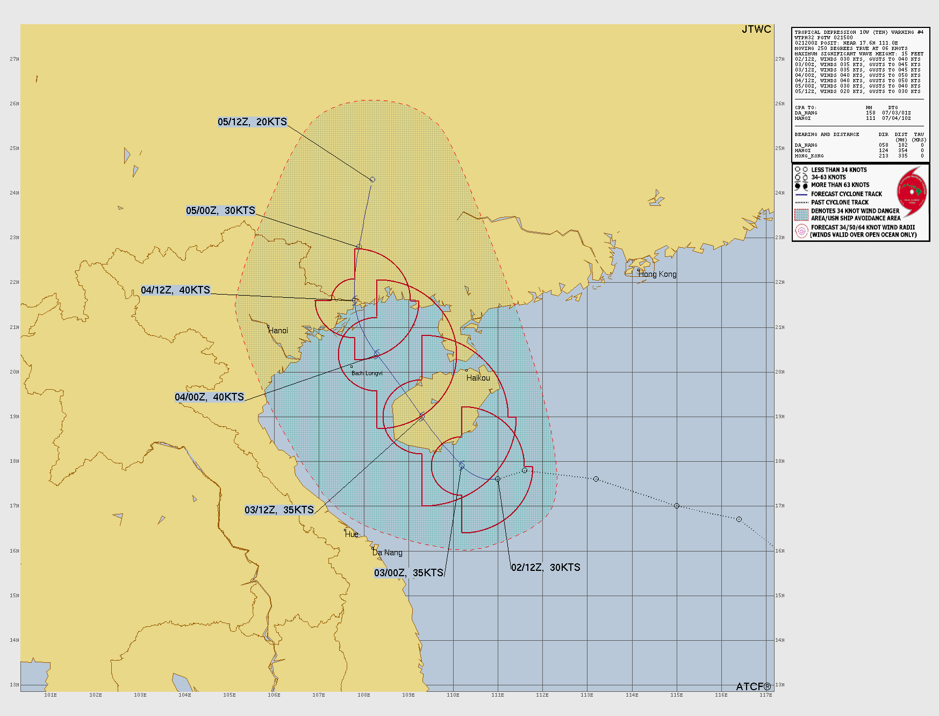939x716 pixels.
Task: Click the Hanoi city label
Action: [x=278, y=331]
